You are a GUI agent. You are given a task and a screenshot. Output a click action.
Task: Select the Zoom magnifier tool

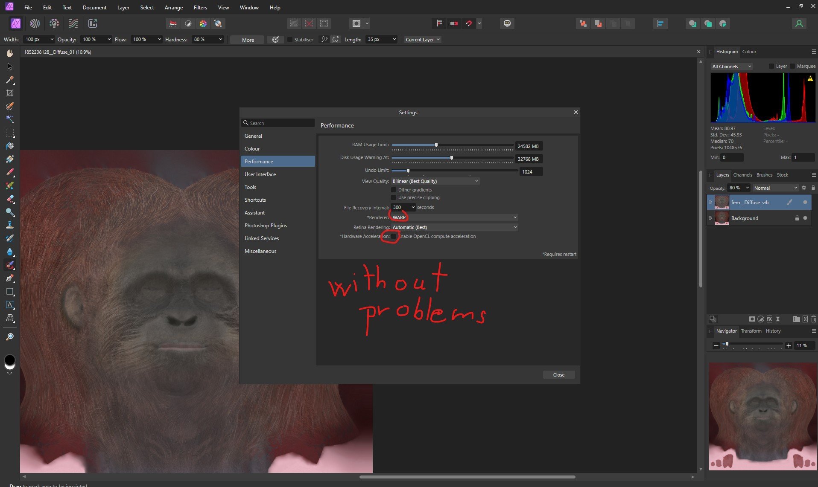coord(10,337)
